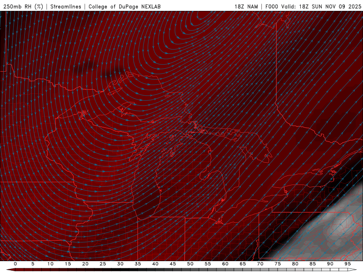Click the 85 value on the color scale

(x=313, y=264)
